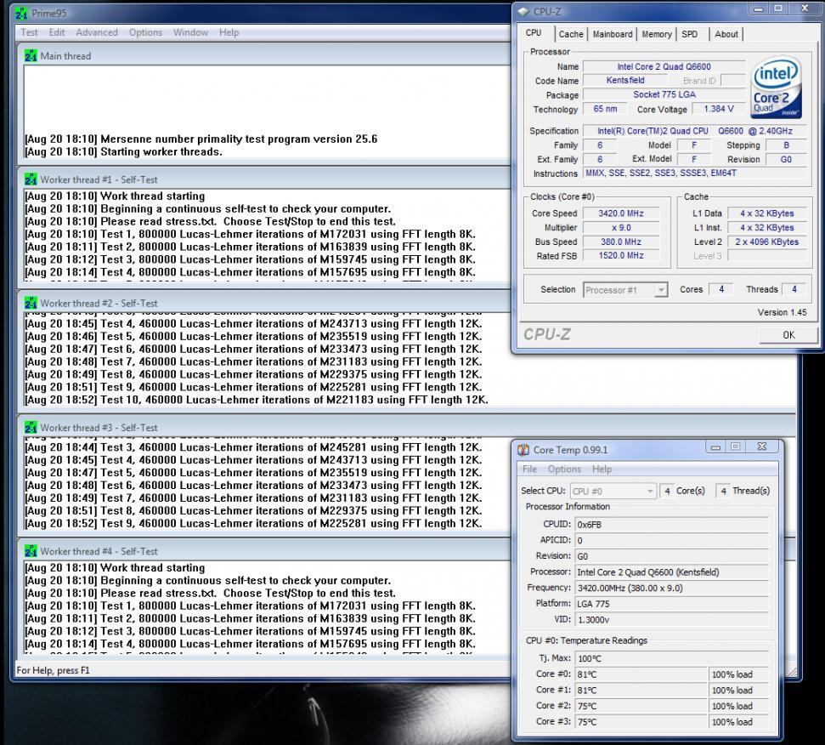This screenshot has height=745, width=825.
Task: Open the Test menu in Prime95
Action: coord(29,32)
